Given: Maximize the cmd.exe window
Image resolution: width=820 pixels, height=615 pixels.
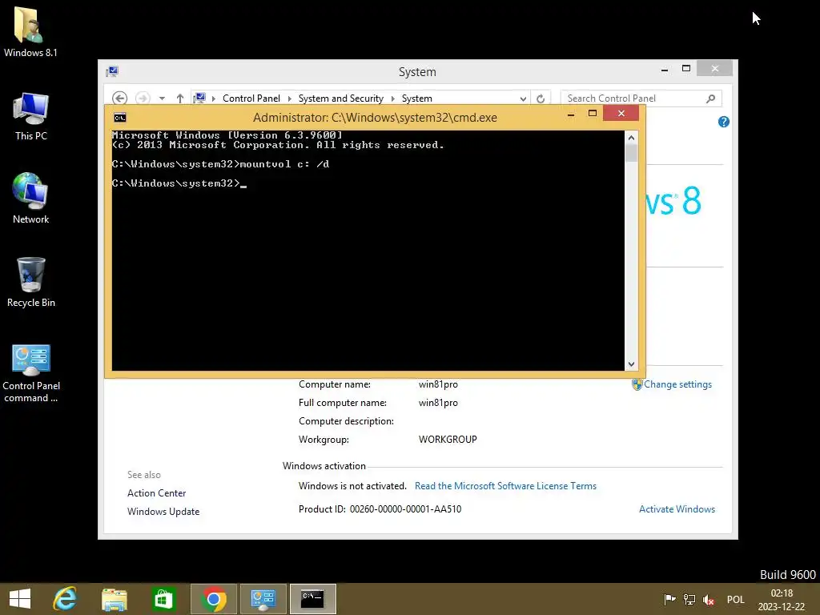Looking at the screenshot, I should (593, 114).
